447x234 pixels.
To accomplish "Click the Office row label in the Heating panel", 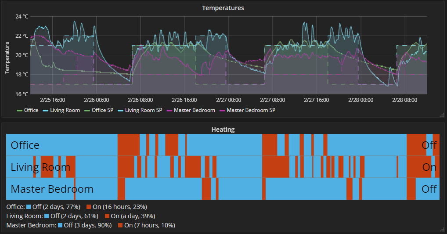I will click(25, 145).
